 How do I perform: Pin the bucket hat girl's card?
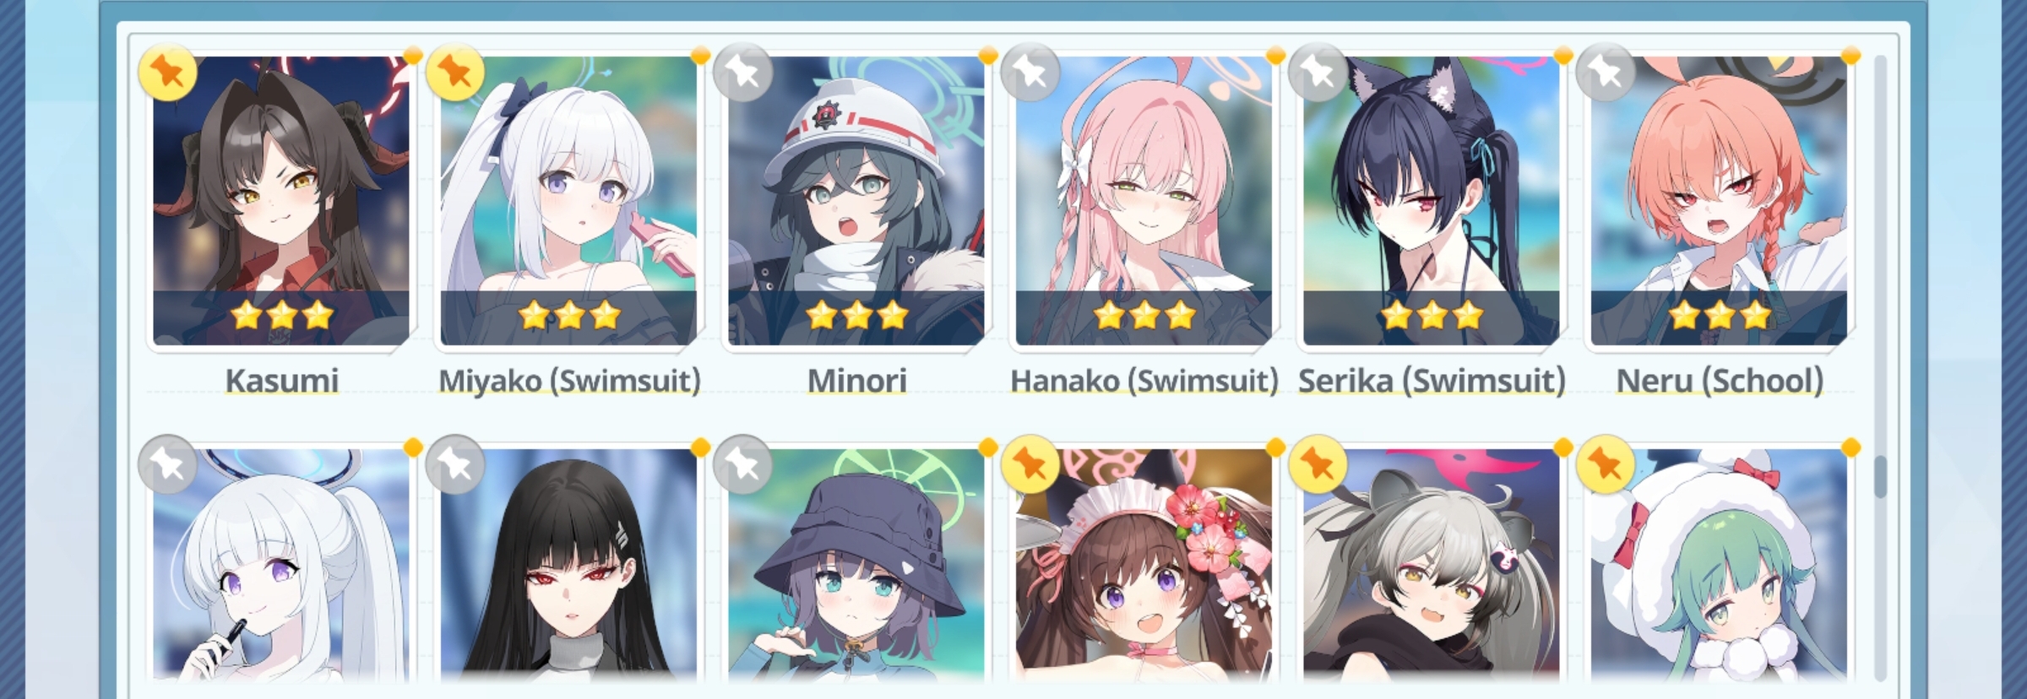point(742,463)
